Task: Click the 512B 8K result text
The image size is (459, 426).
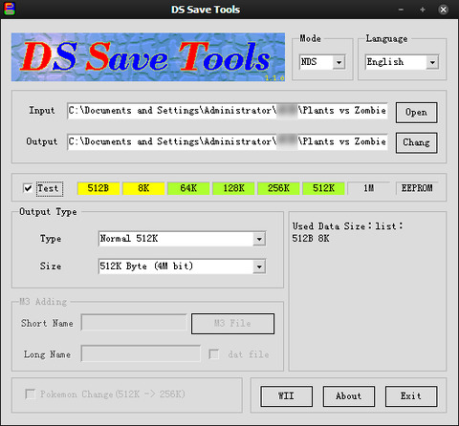Action: [311, 239]
